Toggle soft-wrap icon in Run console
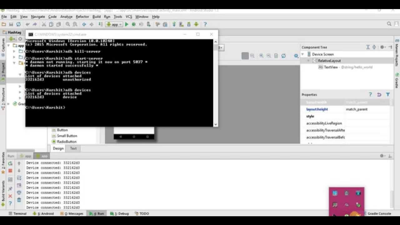Image resolution: width=400 pixels, height=225 pixels. point(19,178)
